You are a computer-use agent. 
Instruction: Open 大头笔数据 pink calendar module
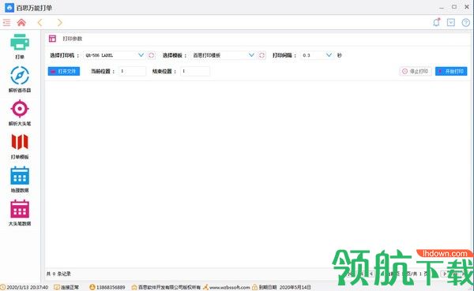(20, 213)
